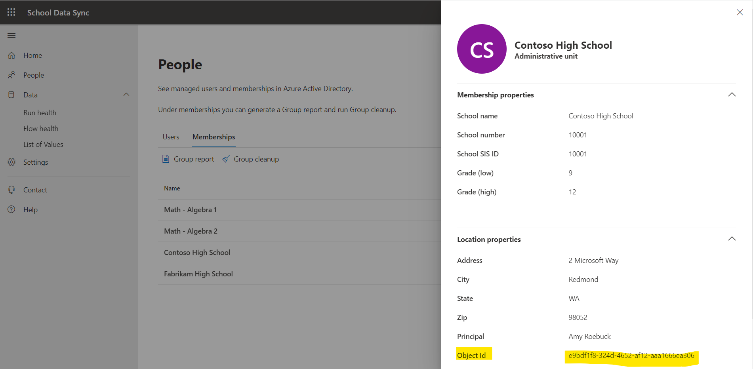Click the Help question mark icon
The height and width of the screenshot is (369, 753).
[x=11, y=209]
